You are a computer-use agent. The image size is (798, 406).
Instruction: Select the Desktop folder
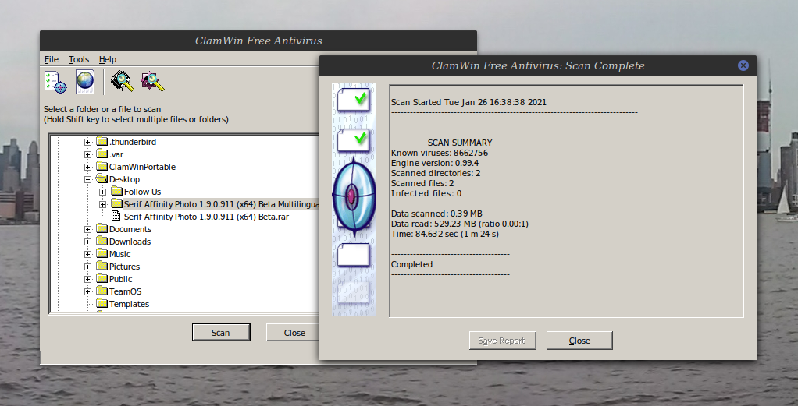(x=124, y=179)
